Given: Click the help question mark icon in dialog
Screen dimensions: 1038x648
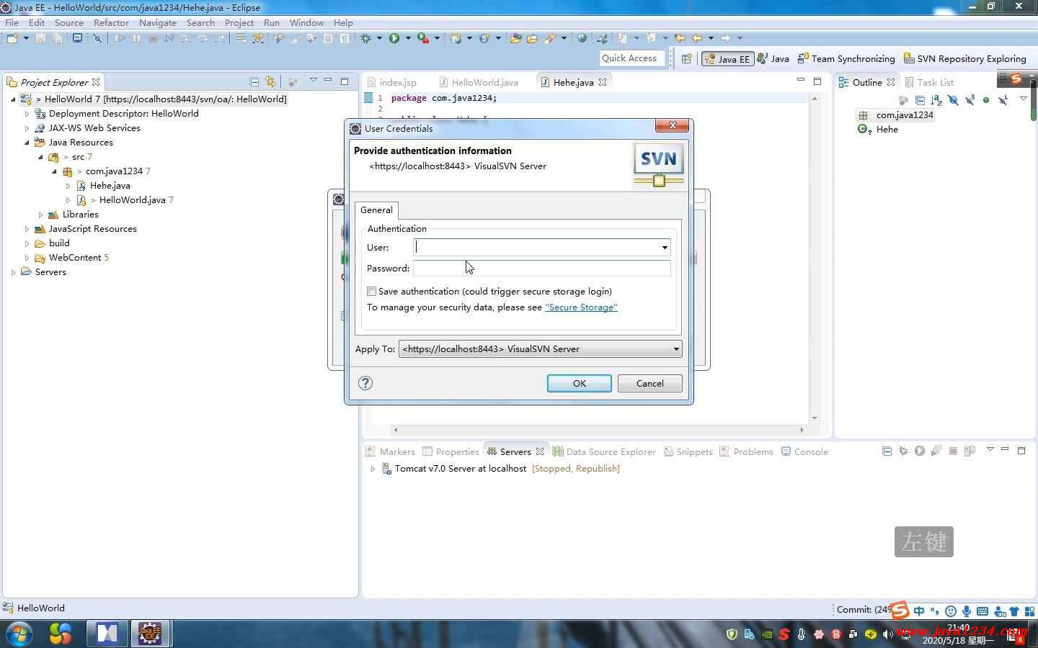Looking at the screenshot, I should pos(365,383).
